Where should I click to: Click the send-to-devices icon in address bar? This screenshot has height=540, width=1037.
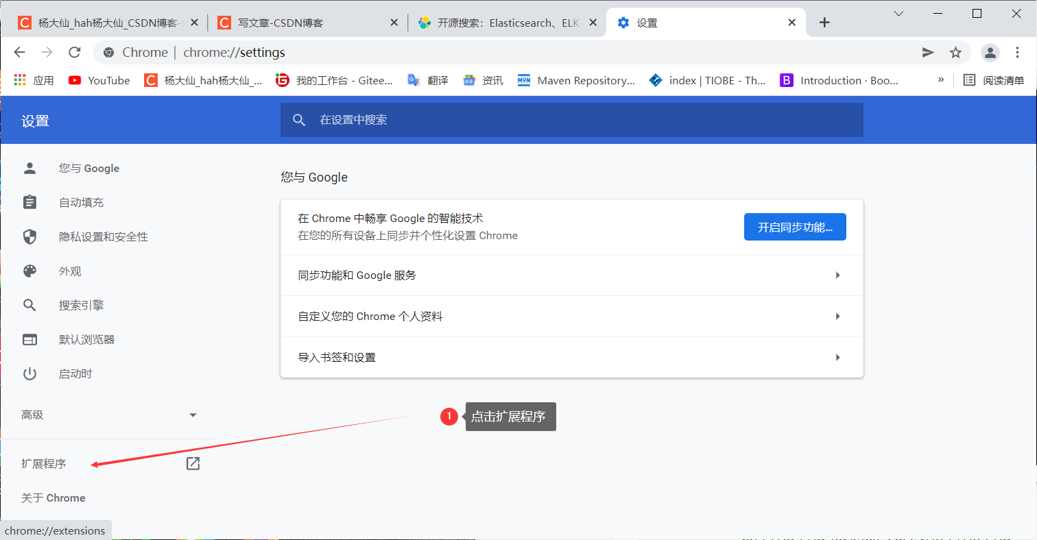coord(928,53)
